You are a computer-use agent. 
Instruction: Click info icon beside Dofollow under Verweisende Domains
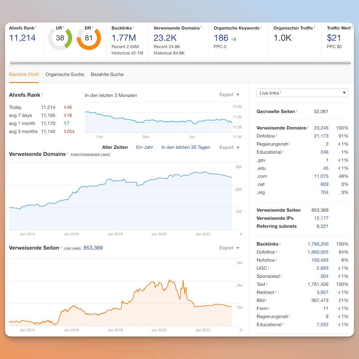click(x=276, y=135)
